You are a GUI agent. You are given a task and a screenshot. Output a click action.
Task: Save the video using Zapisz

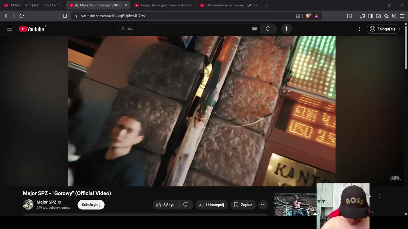(243, 205)
